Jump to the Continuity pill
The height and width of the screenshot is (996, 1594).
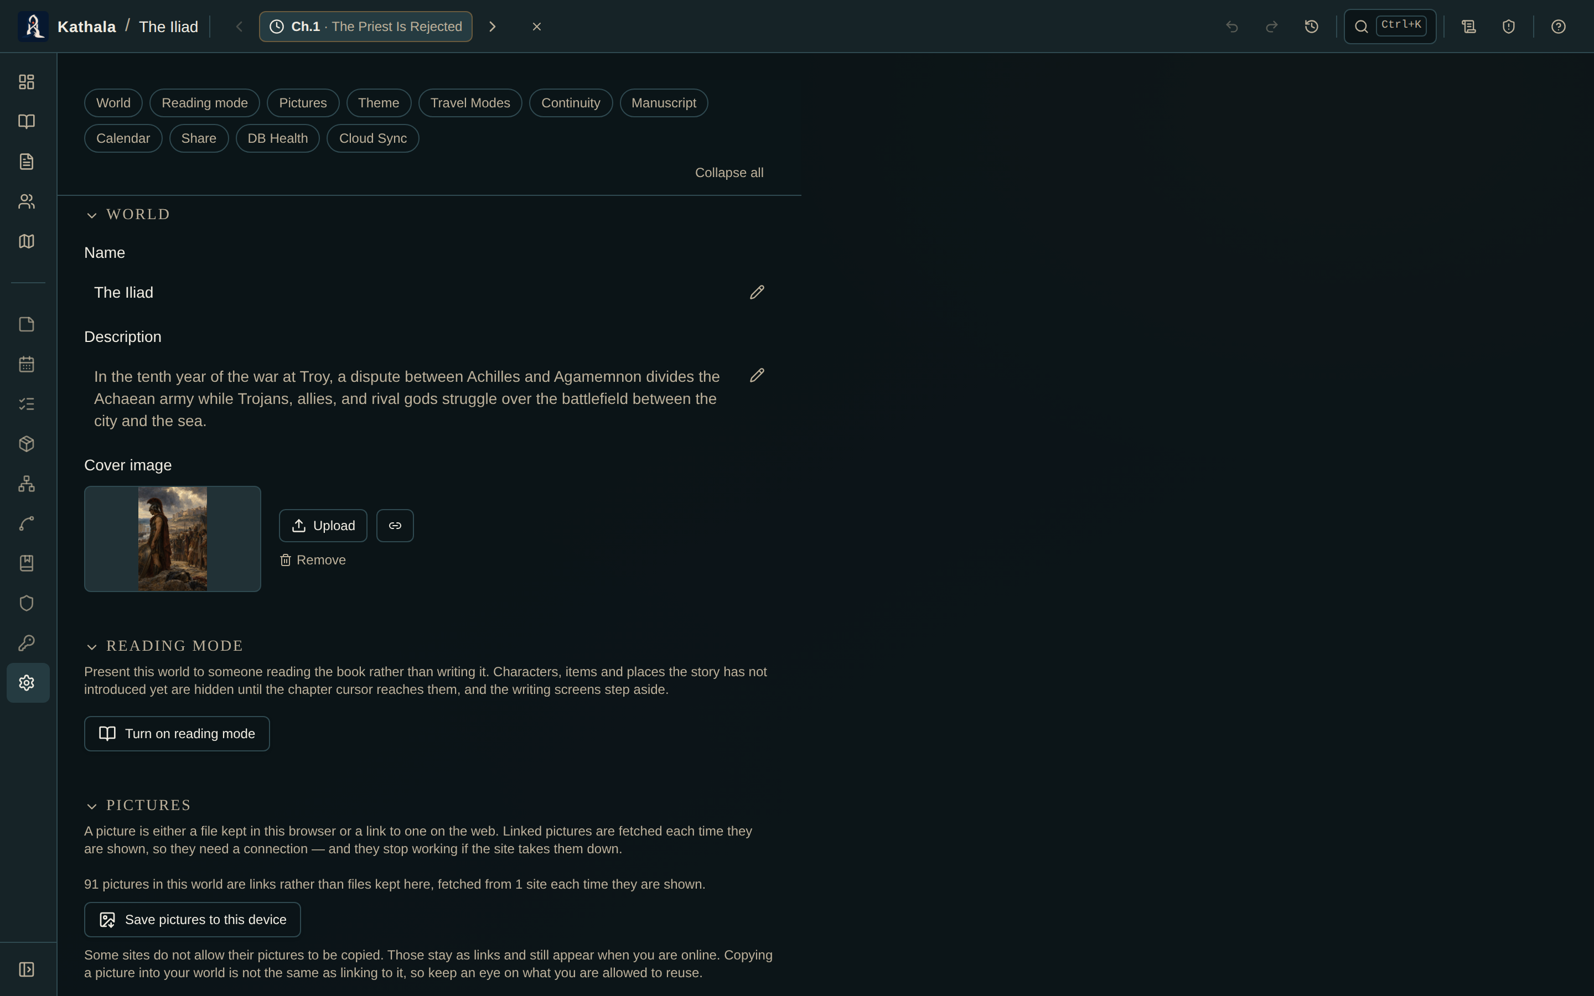pyautogui.click(x=571, y=103)
